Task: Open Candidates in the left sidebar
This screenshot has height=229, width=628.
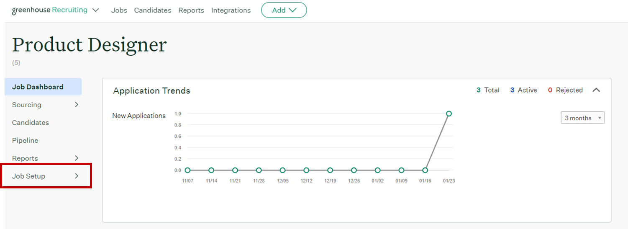Action: 31,123
